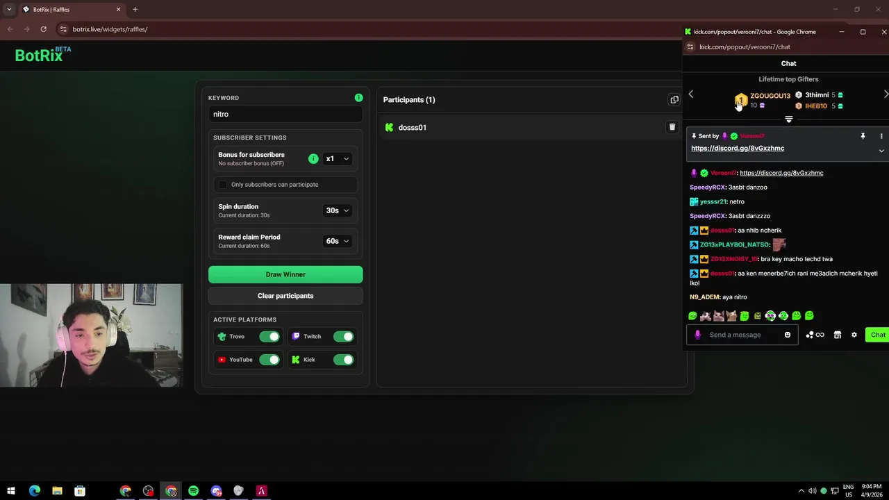Click the keyword info icon
Image resolution: width=889 pixels, height=500 pixels.
tap(358, 98)
